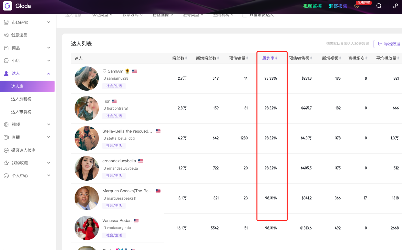Click the 视频 play icon in sidebar
Screen dimensions: 402x250
pyautogui.click(x=6, y=125)
